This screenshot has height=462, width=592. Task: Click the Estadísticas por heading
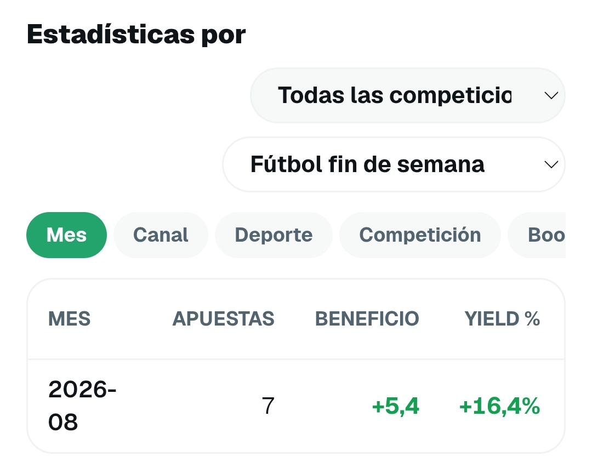(136, 35)
